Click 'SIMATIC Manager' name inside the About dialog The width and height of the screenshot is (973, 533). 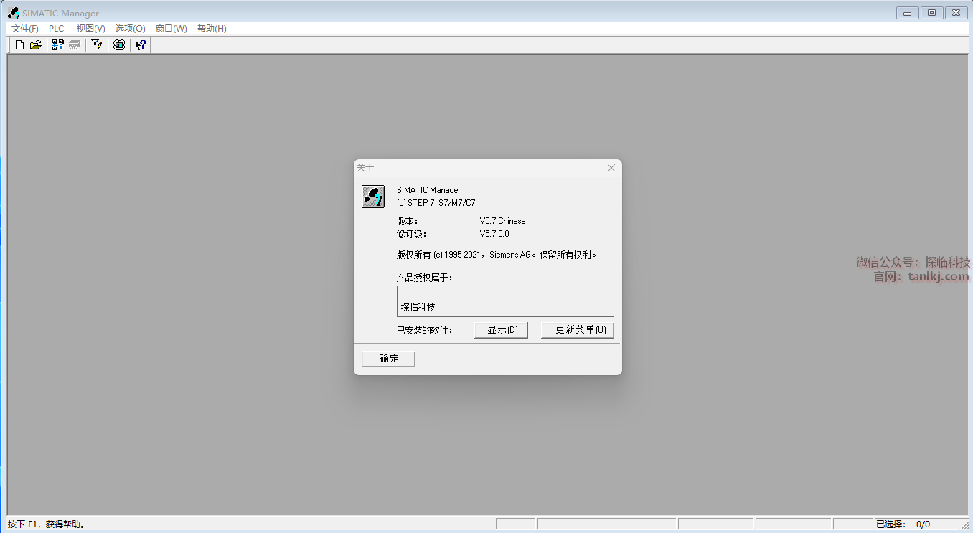click(429, 190)
